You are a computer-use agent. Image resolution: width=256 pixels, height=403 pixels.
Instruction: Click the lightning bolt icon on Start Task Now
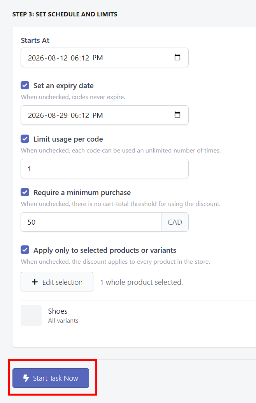(26, 378)
